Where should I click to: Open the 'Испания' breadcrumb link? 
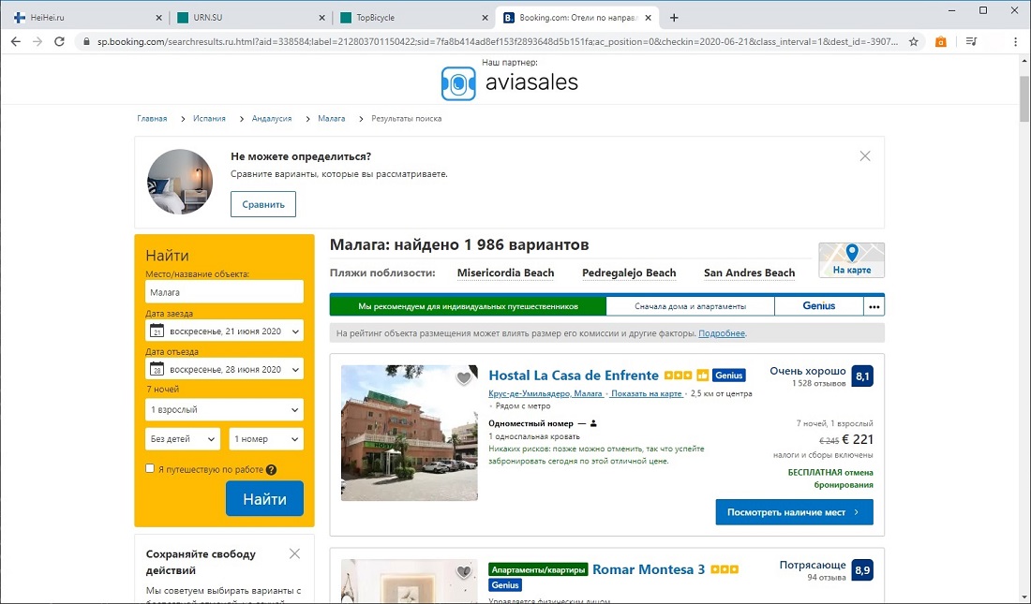(209, 119)
